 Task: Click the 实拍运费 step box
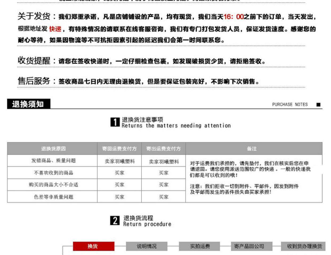click(x=200, y=246)
